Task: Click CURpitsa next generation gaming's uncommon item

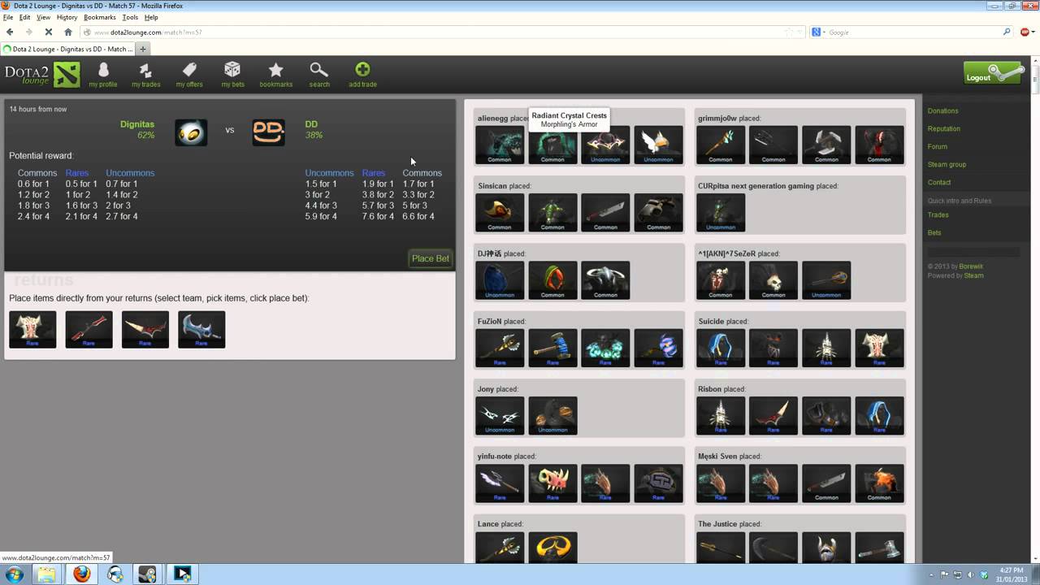Action: click(x=721, y=212)
